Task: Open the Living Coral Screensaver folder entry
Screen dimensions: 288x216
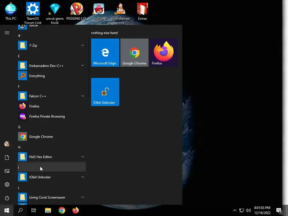Action: (x=51, y=197)
